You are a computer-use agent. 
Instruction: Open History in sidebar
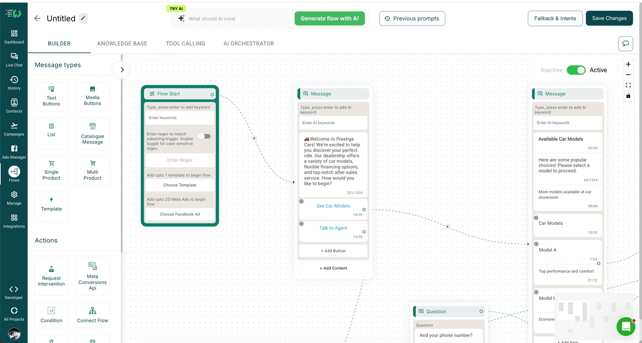(14, 83)
